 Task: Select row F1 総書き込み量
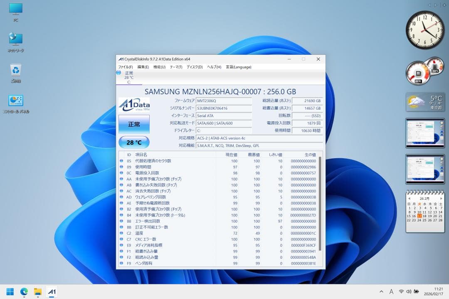(x=218, y=251)
